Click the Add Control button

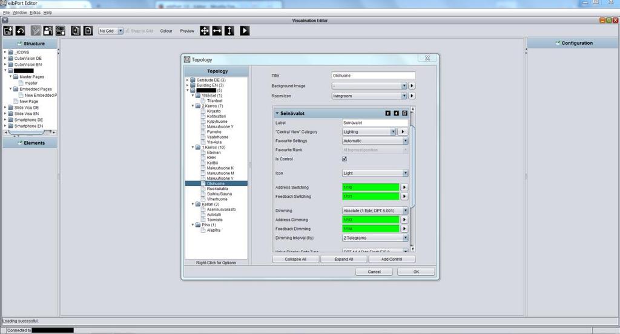pos(392,260)
